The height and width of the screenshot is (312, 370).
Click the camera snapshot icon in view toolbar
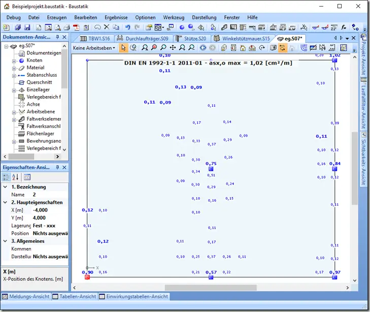[x=273, y=48]
